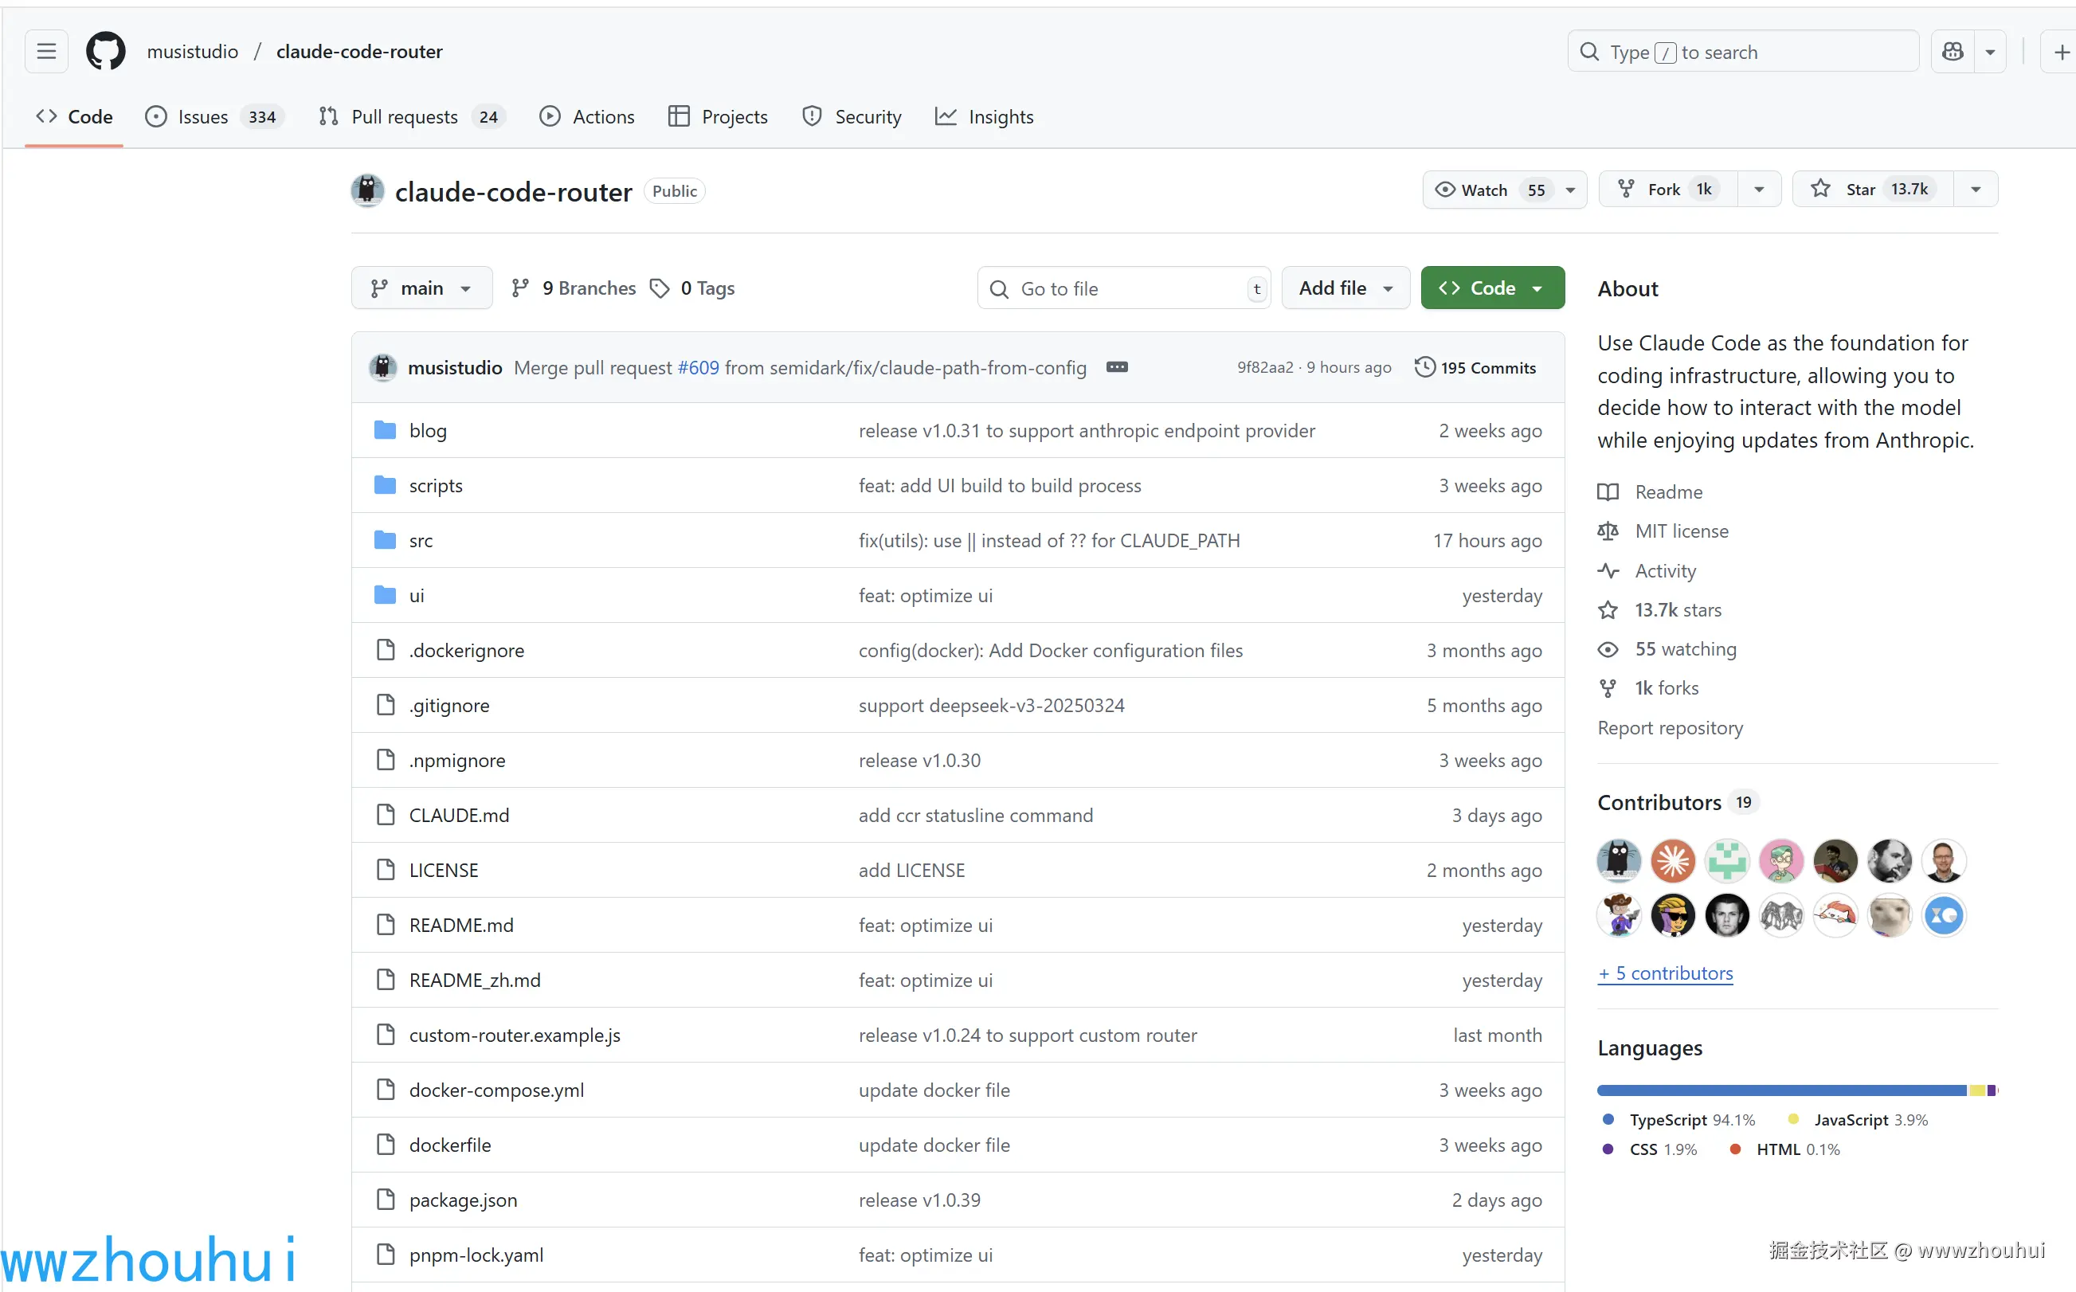Screen dimensions: 2076x1292
Task: Click Report repository
Action: (1671, 728)
